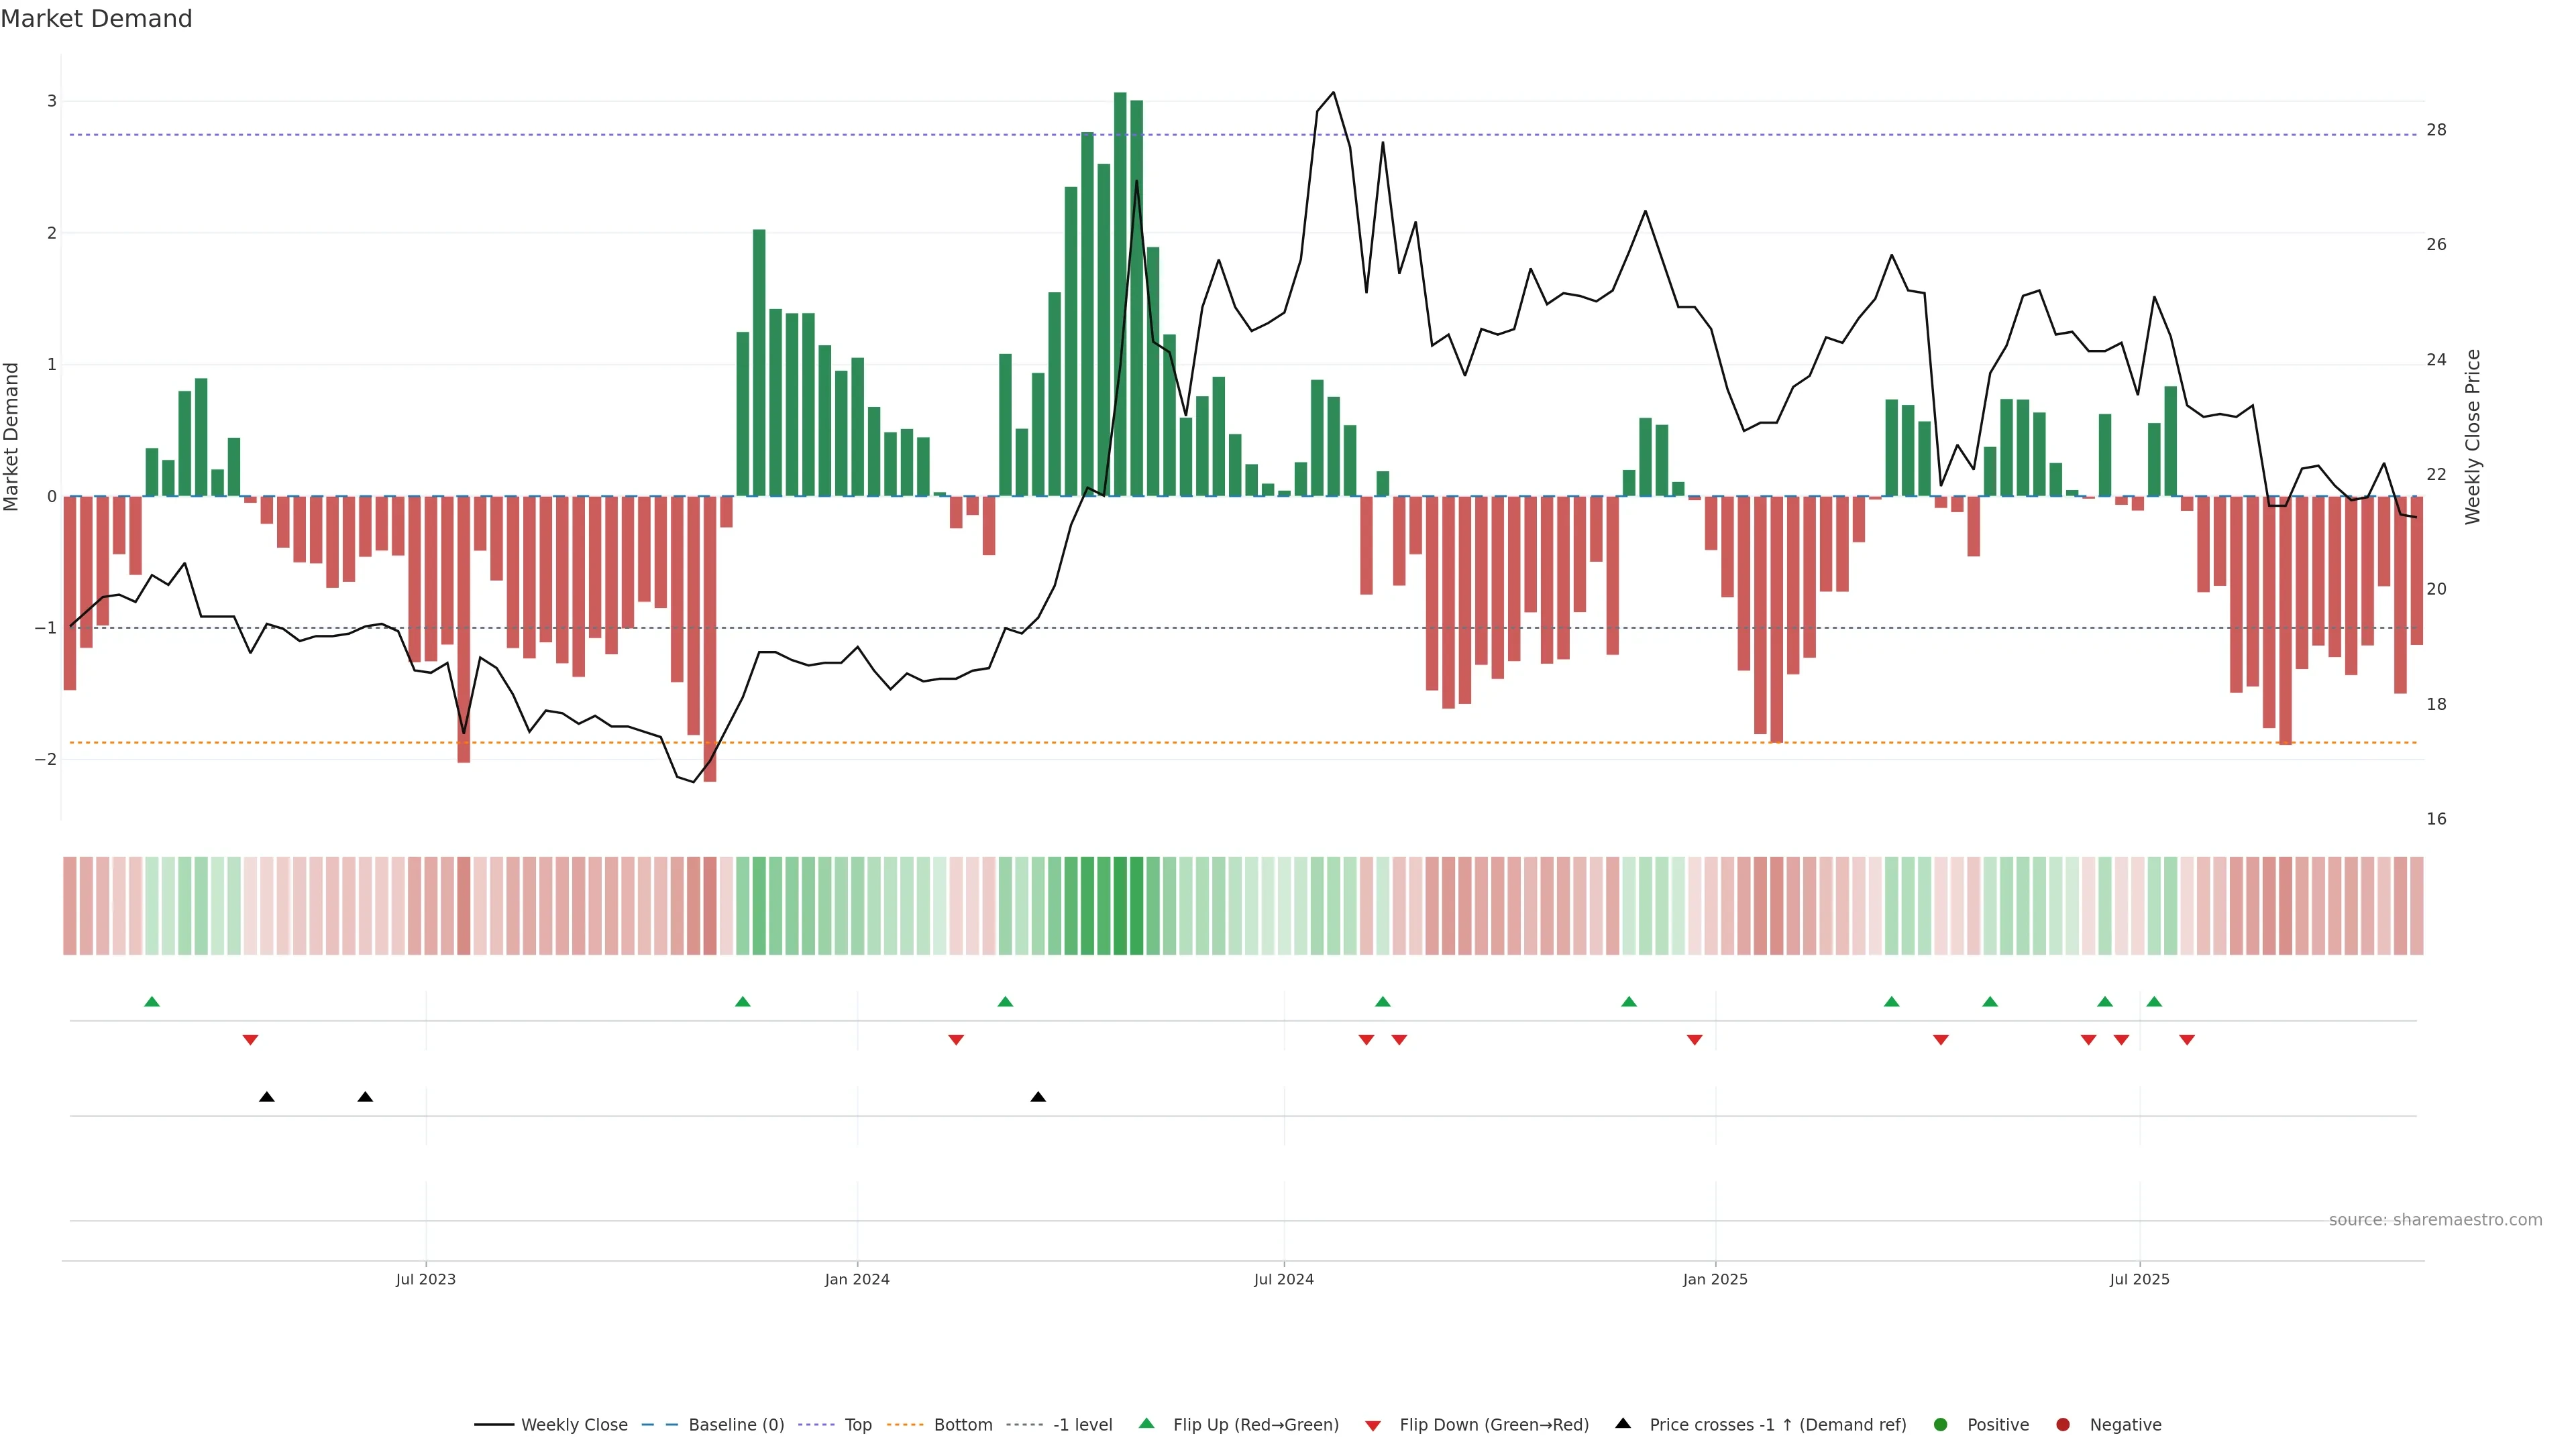
Task: Click first red flip-down marker on timeline
Action: [x=251, y=1040]
